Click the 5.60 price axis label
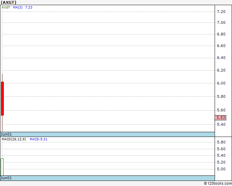 tap(221, 110)
